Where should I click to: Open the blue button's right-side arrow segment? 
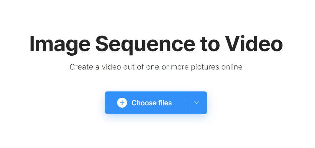point(196,103)
